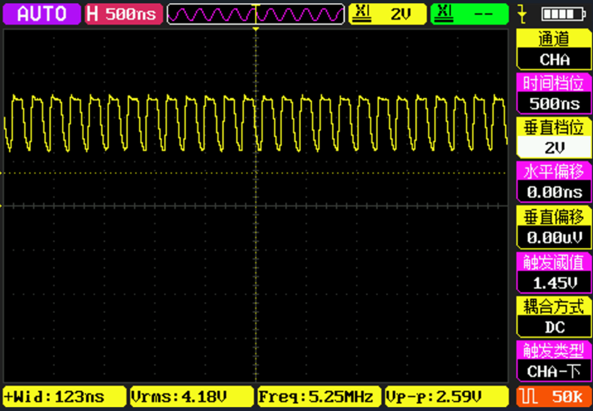This screenshot has height=411, width=593.
Task: Click the trigger level marker beside the dotted line
Action: [2, 173]
